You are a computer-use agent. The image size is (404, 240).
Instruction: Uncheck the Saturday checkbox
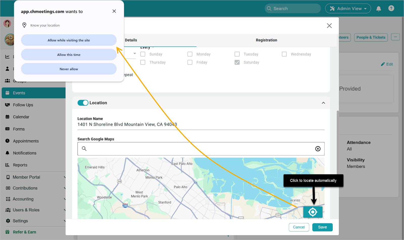pyautogui.click(x=237, y=62)
